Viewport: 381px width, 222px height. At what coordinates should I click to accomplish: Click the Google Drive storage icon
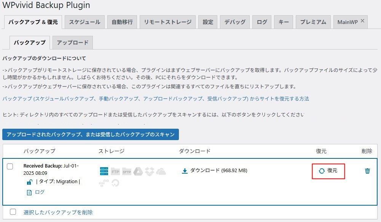coord(138,171)
